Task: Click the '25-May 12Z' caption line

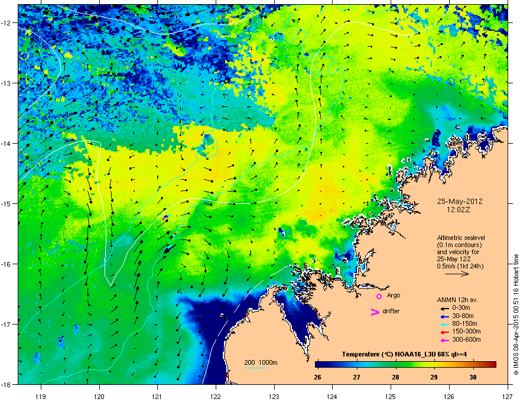Action: click(x=454, y=259)
